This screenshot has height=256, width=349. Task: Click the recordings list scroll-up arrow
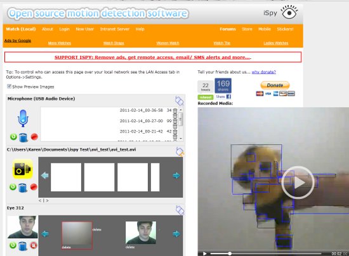(181, 110)
